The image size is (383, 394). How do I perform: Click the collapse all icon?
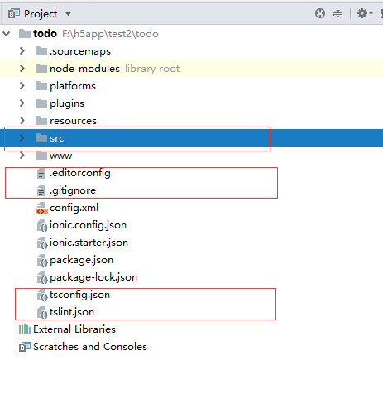coord(338,13)
